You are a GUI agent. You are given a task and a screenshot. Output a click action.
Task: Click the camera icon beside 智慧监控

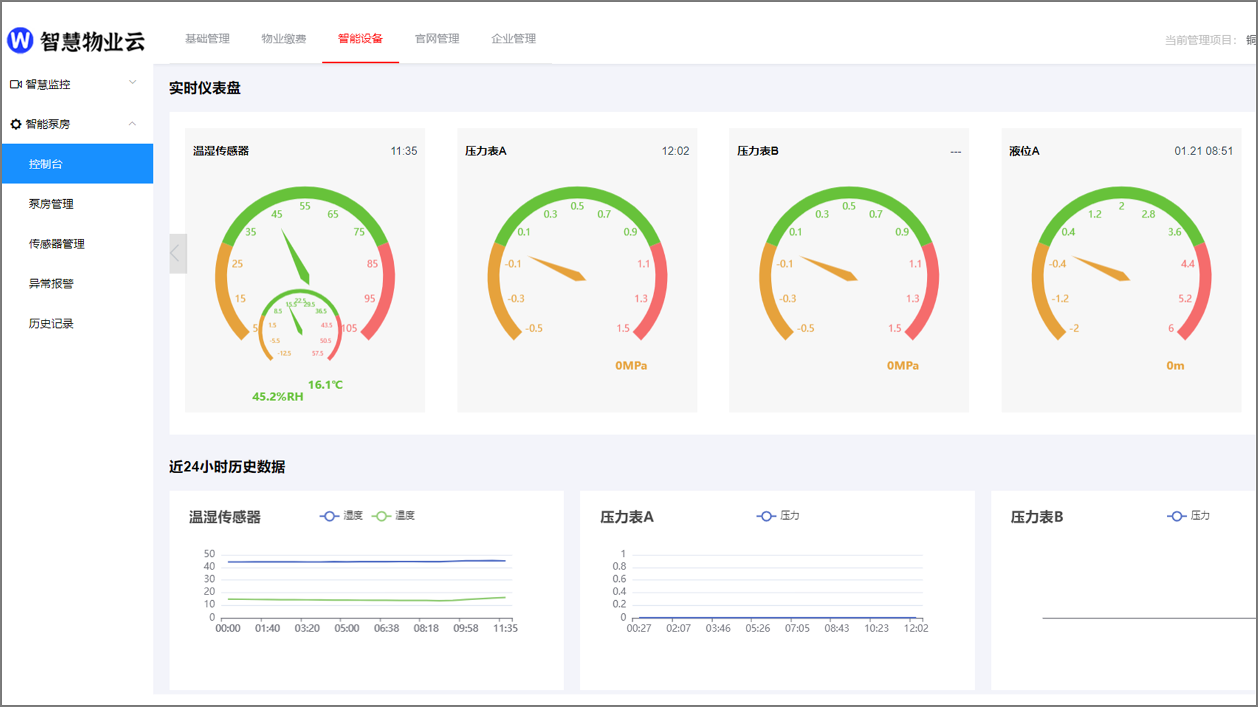16,84
